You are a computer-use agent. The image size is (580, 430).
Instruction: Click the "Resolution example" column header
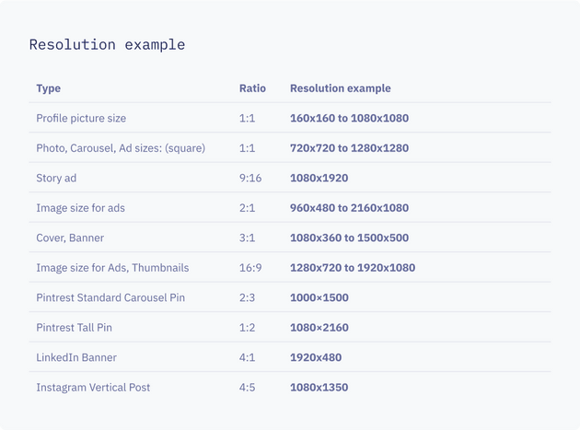click(340, 88)
